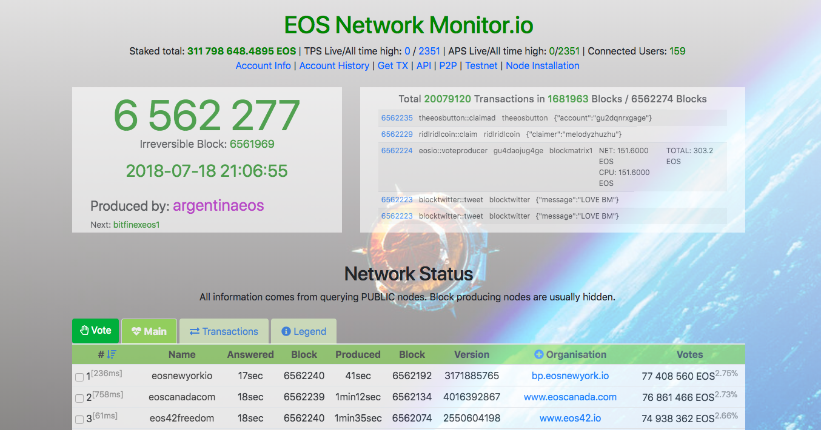Open block 6562235 transaction link
The height and width of the screenshot is (430, 821).
pyautogui.click(x=397, y=118)
